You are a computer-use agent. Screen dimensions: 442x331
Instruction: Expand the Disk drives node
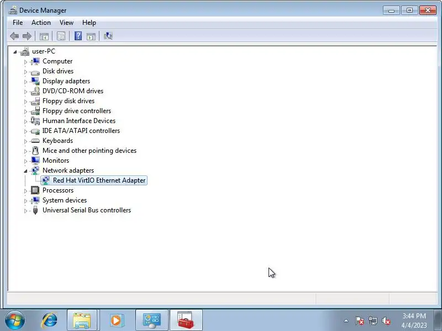click(25, 72)
